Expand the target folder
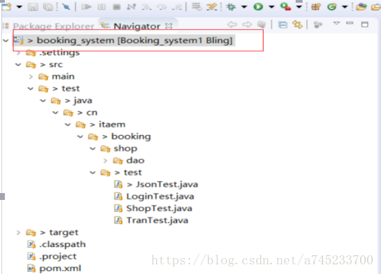 tap(19, 232)
